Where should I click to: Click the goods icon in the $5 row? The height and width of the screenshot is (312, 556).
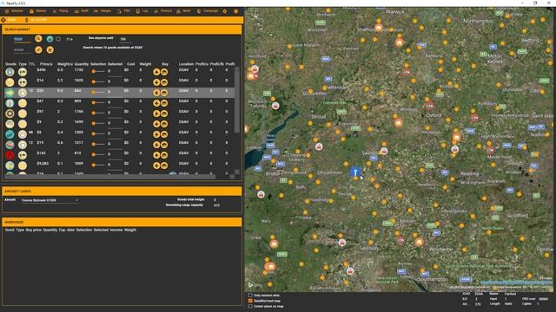pyautogui.click(x=10, y=134)
